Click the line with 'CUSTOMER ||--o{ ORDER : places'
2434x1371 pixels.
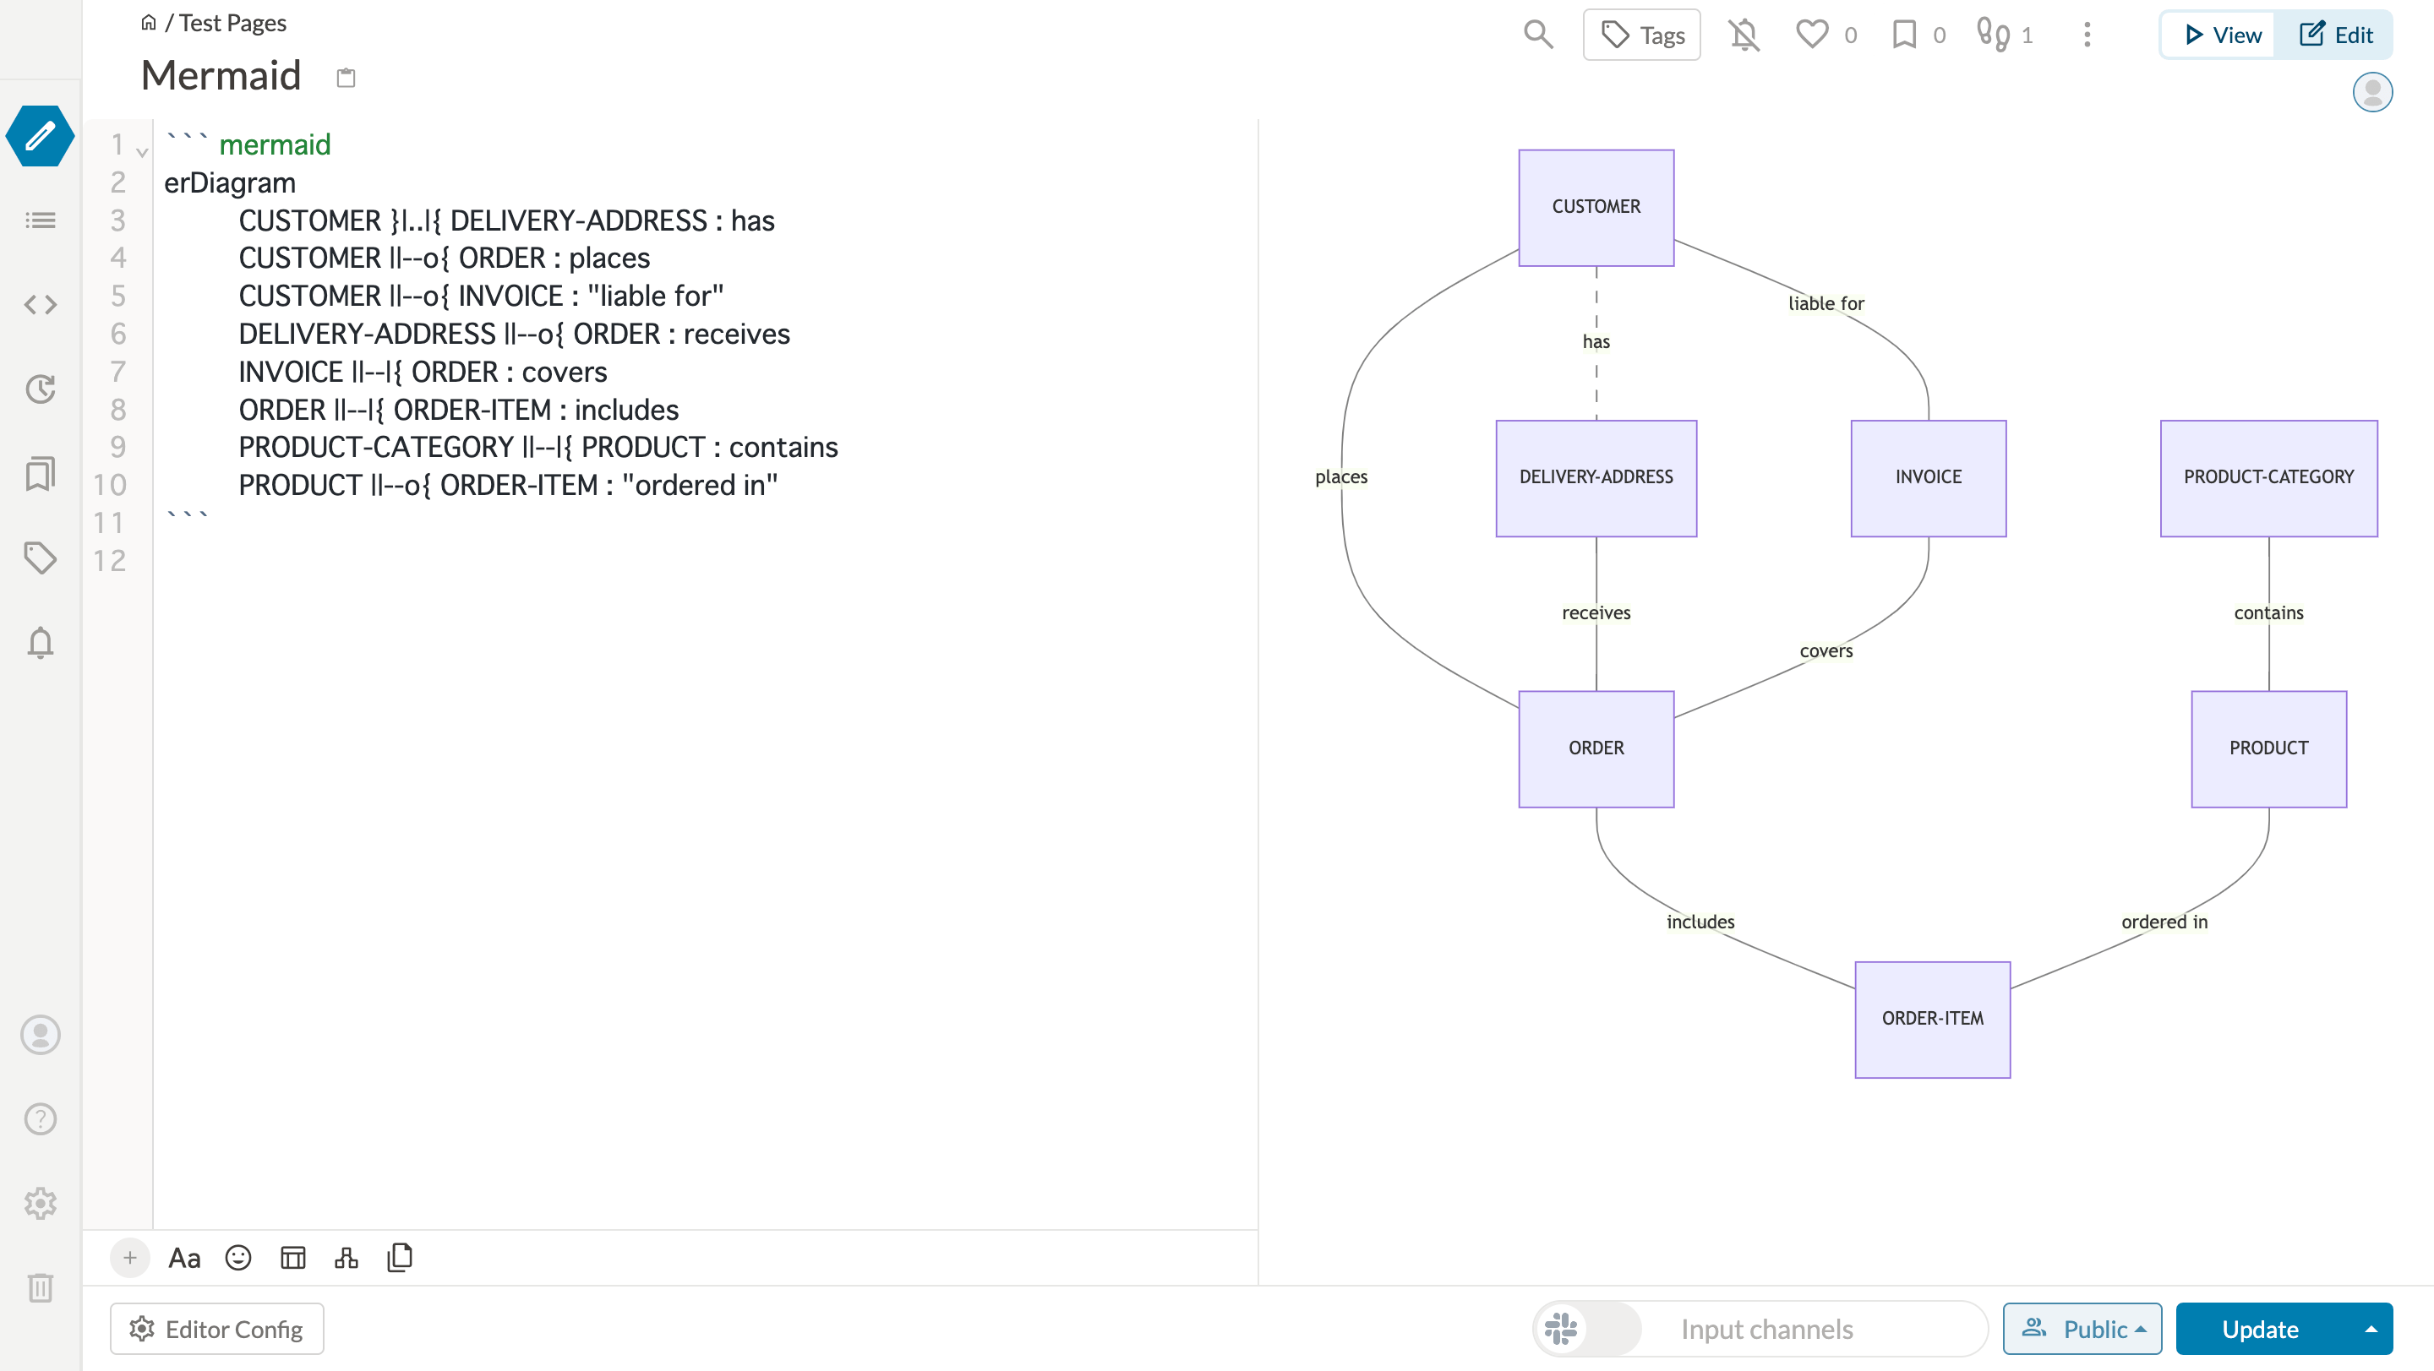[444, 258]
